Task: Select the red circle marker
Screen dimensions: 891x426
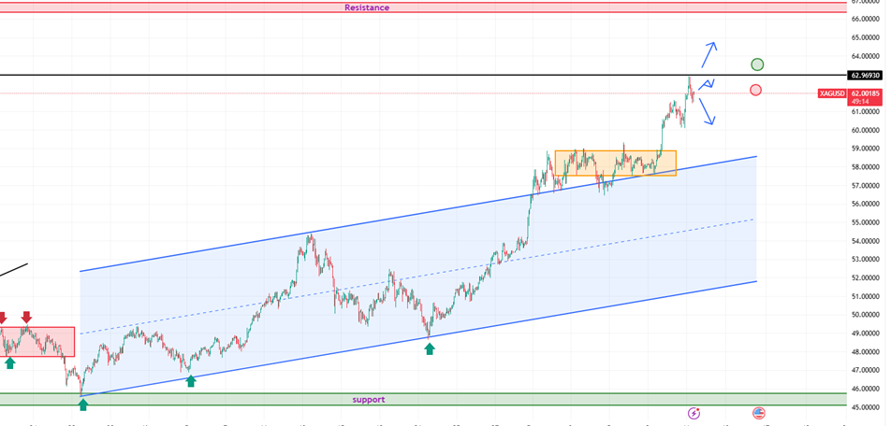Action: [755, 90]
